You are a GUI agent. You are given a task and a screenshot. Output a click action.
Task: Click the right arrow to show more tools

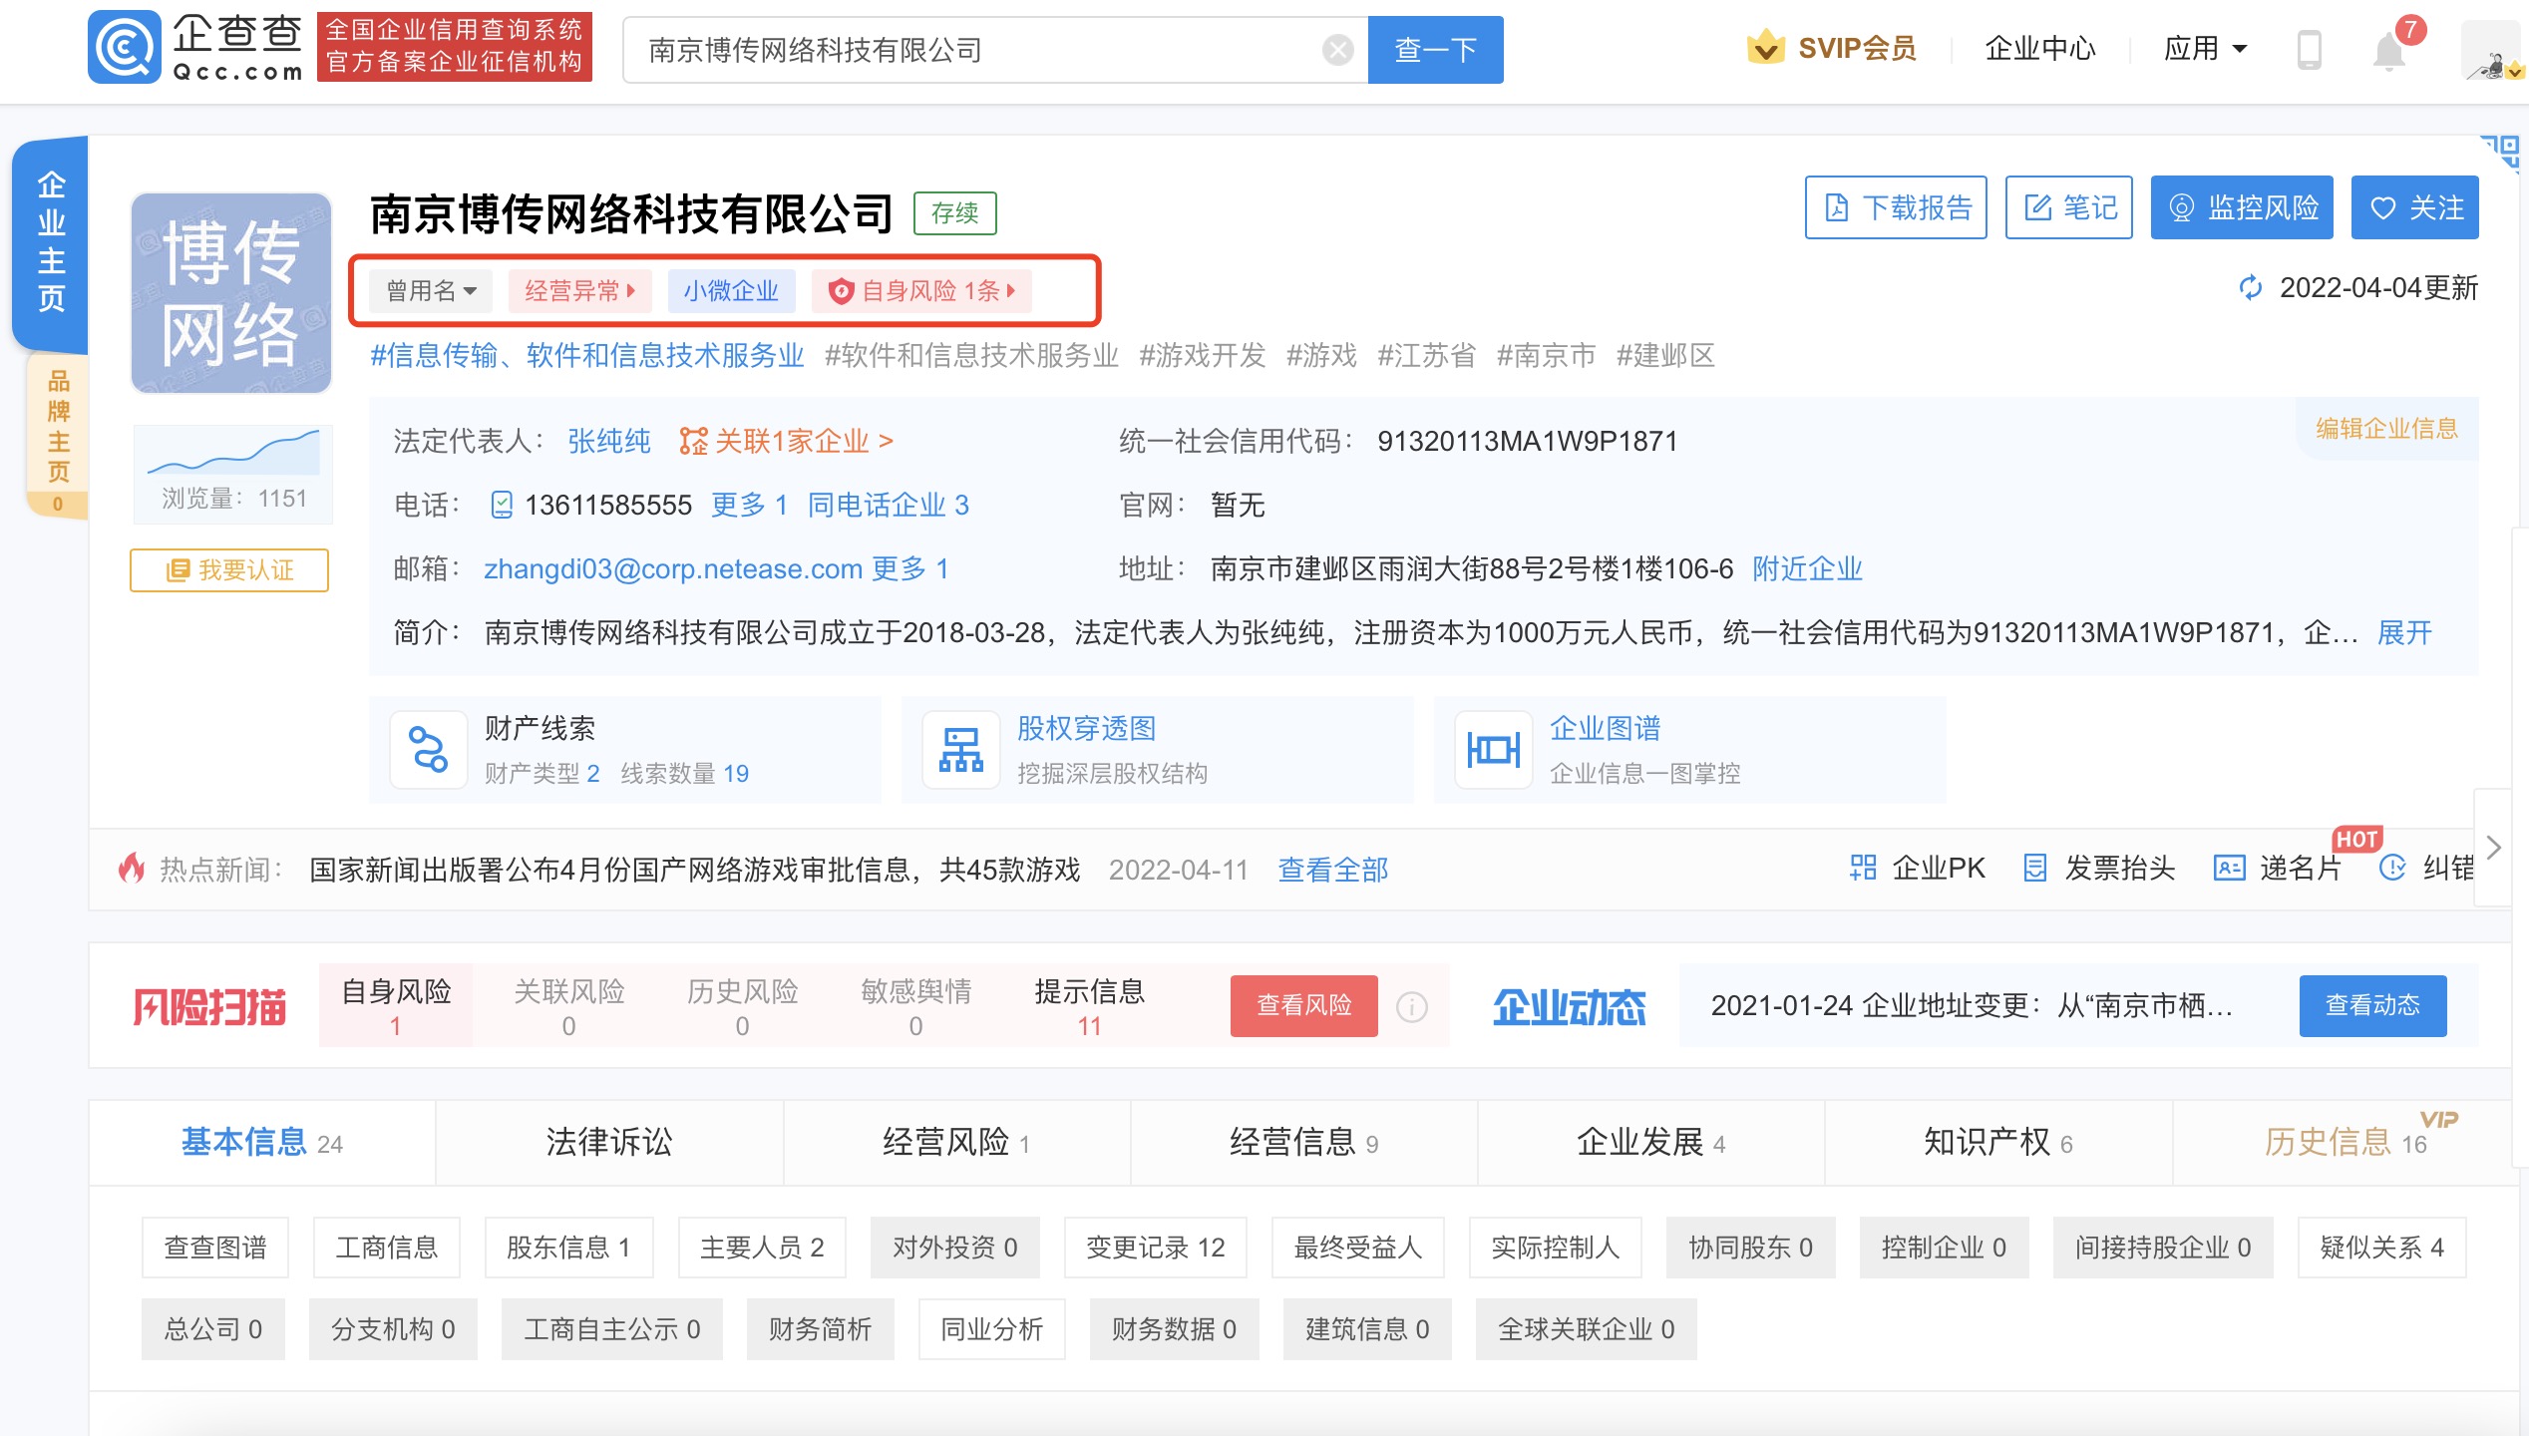2493,848
